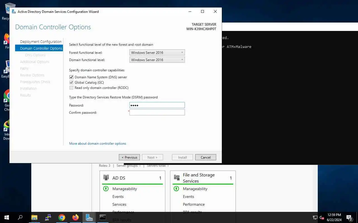Screen dimensions: 358x223
Task: Toggle Domain Name System (DNS) server checkbox
Action: 71,77
